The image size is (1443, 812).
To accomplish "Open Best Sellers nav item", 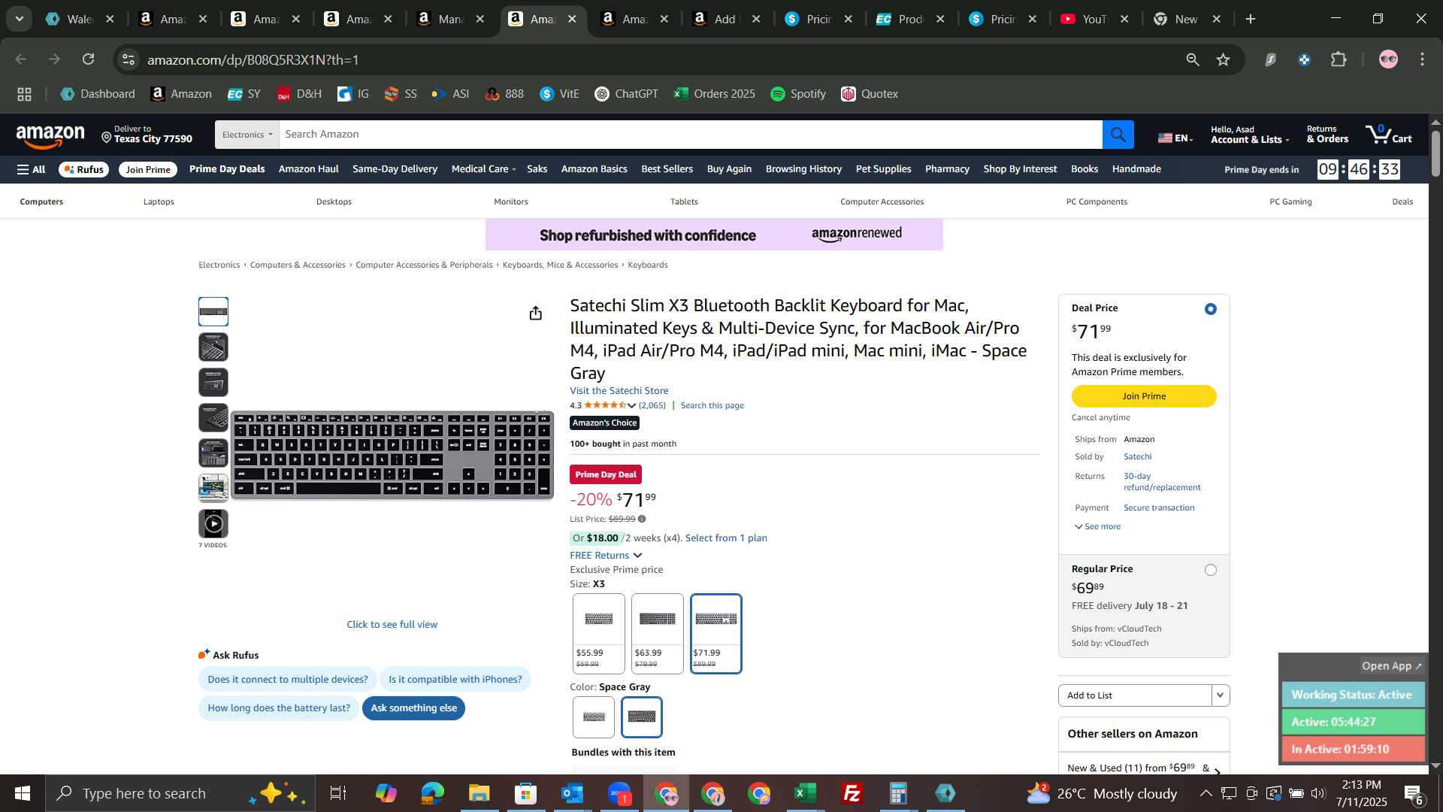I will pyautogui.click(x=667, y=169).
